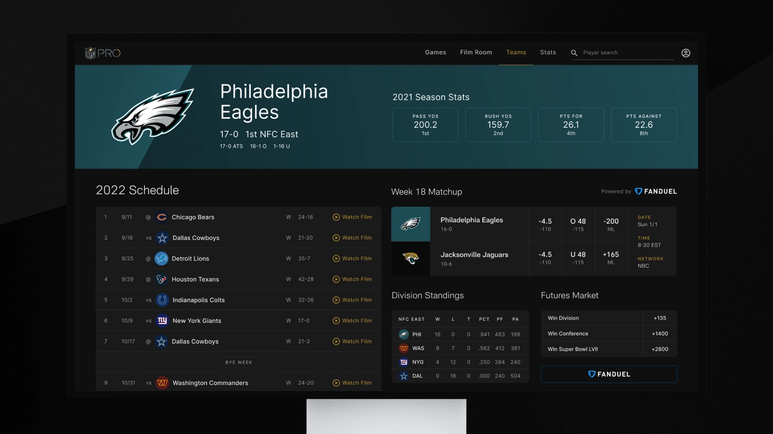Click the U 48 under odds
Image resolution: width=773 pixels, height=434 pixels.
click(x=578, y=258)
